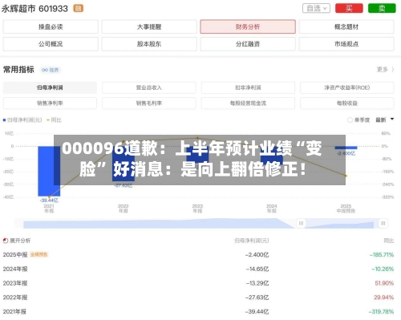The height and width of the screenshot is (320, 401).
Task: Select the 营业总收入 indicator
Action: (149, 87)
